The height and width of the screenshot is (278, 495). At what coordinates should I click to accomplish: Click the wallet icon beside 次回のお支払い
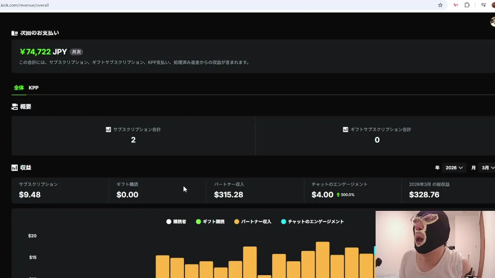click(x=14, y=33)
